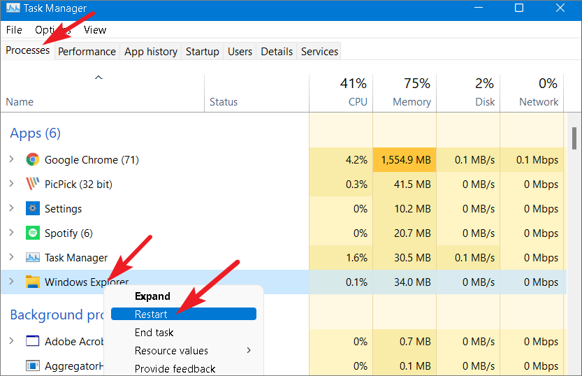This screenshot has height=376, width=582.
Task: Click Chrome's 0.1 Mbps network cell
Action: [532, 159]
